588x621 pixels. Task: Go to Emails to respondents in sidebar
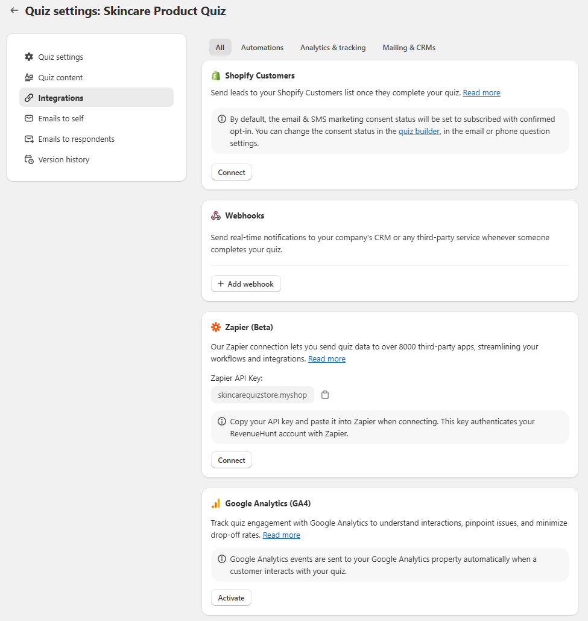click(76, 139)
